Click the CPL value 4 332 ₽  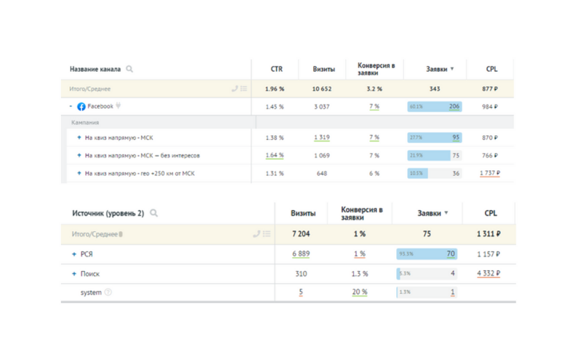coord(488,273)
